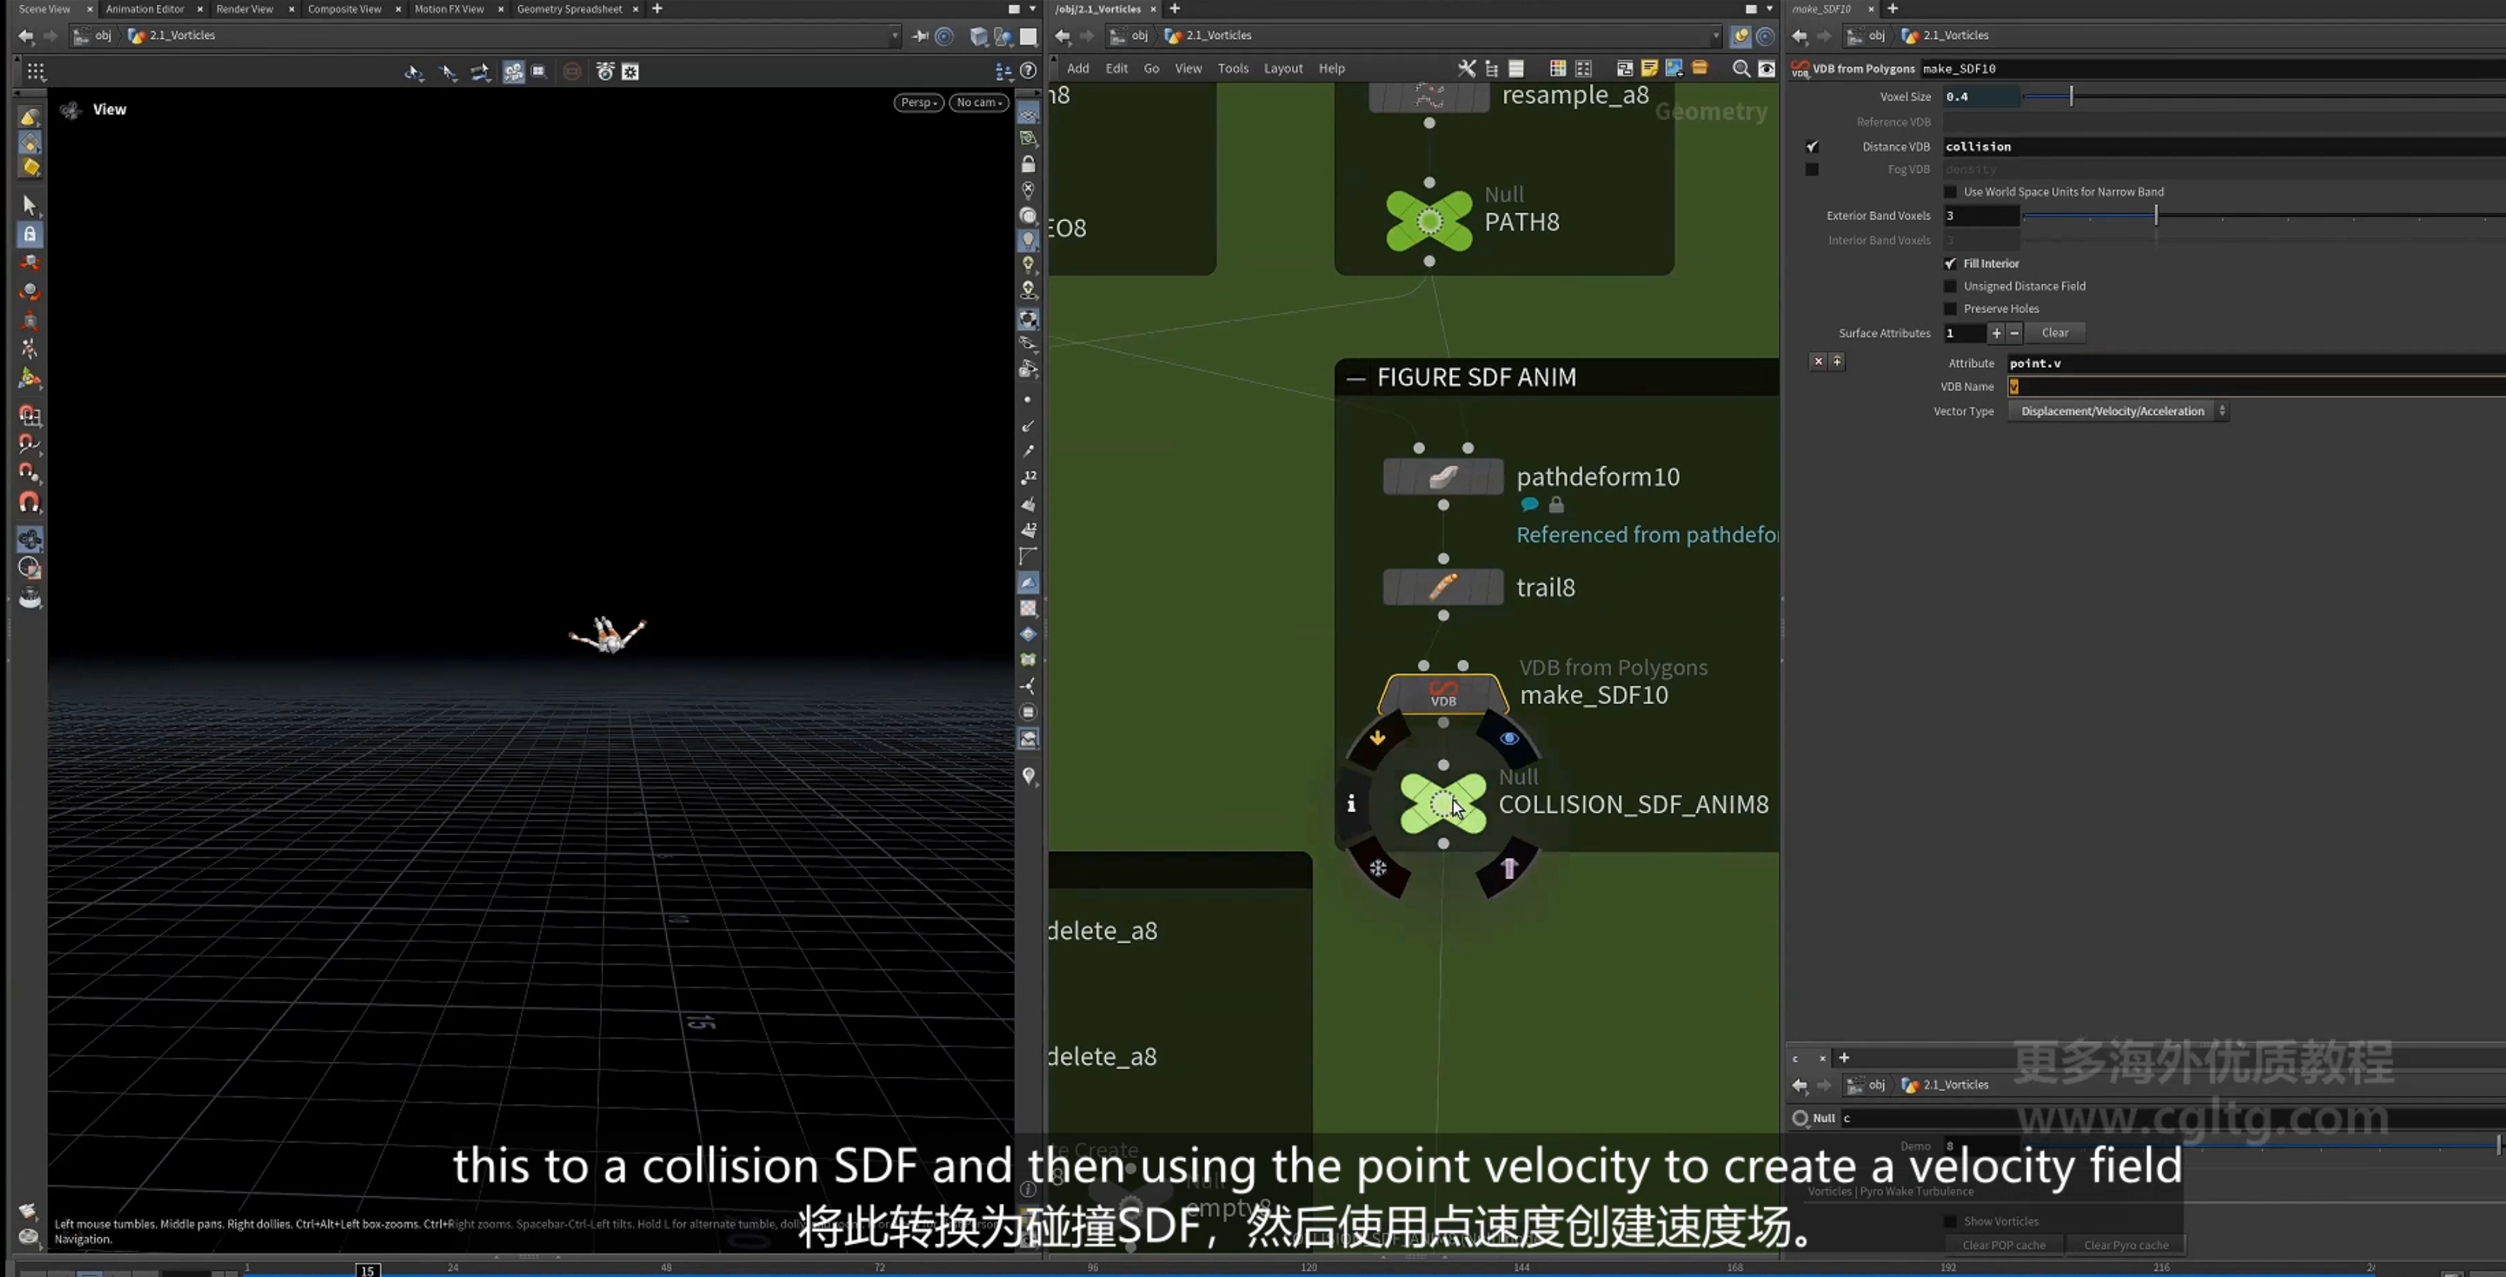2506x1277 pixels.
Task: Open the Persp viewport dropdown
Action: pyautogui.click(x=918, y=102)
